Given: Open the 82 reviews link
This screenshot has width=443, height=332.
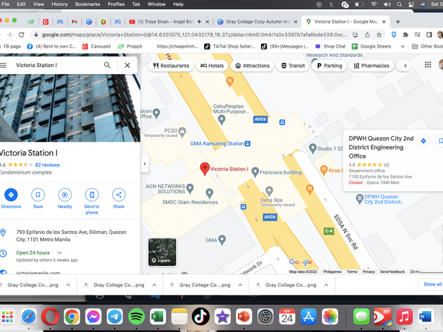Looking at the screenshot, I should click(x=48, y=165).
